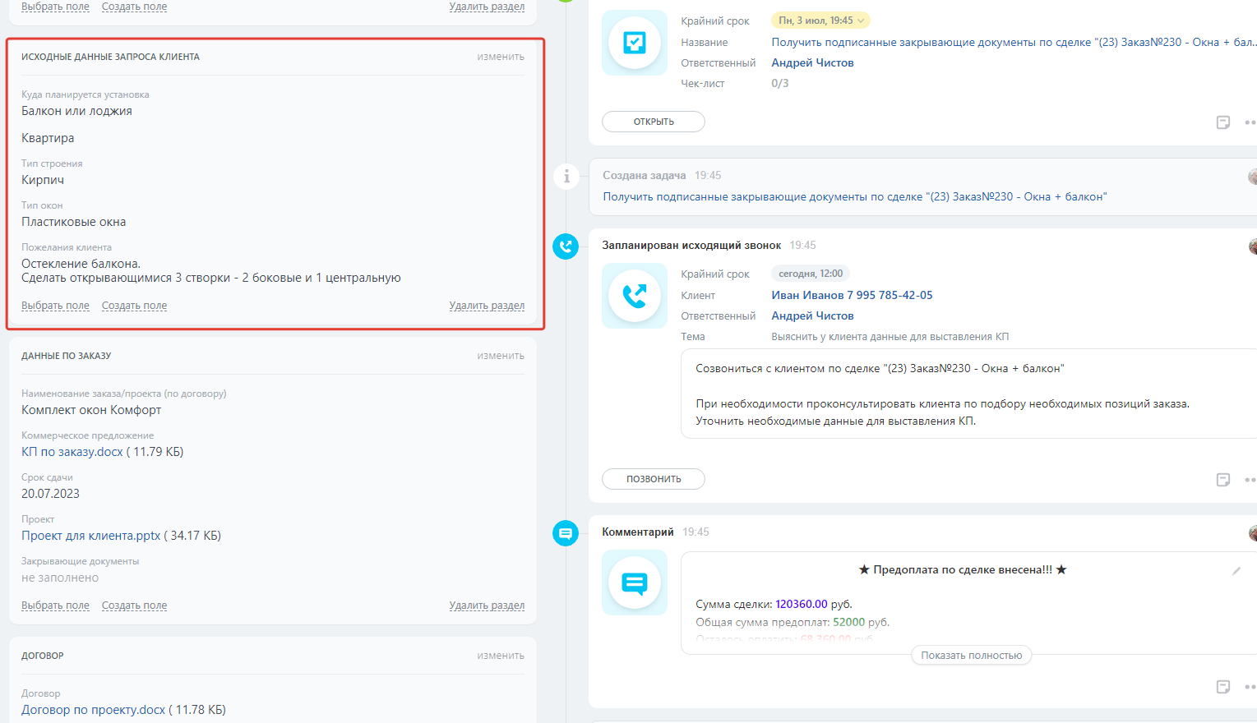Click the timeline phone icon beside Запланирован исходящий звонок
Screen dimensions: 1257x723
click(x=566, y=246)
